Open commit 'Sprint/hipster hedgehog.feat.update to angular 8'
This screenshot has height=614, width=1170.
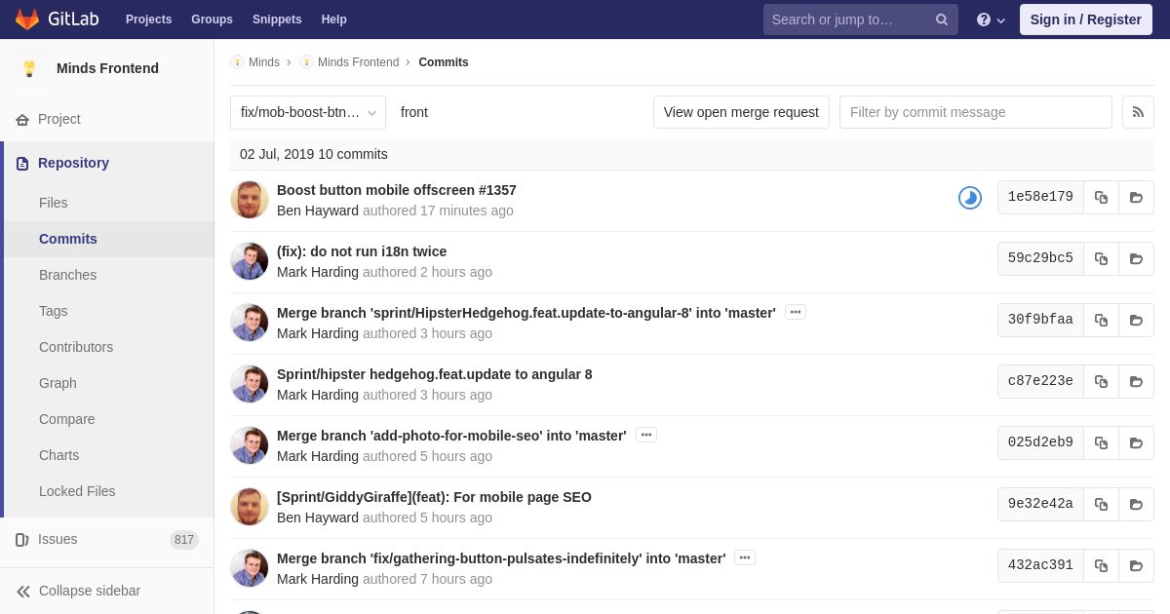(x=435, y=374)
